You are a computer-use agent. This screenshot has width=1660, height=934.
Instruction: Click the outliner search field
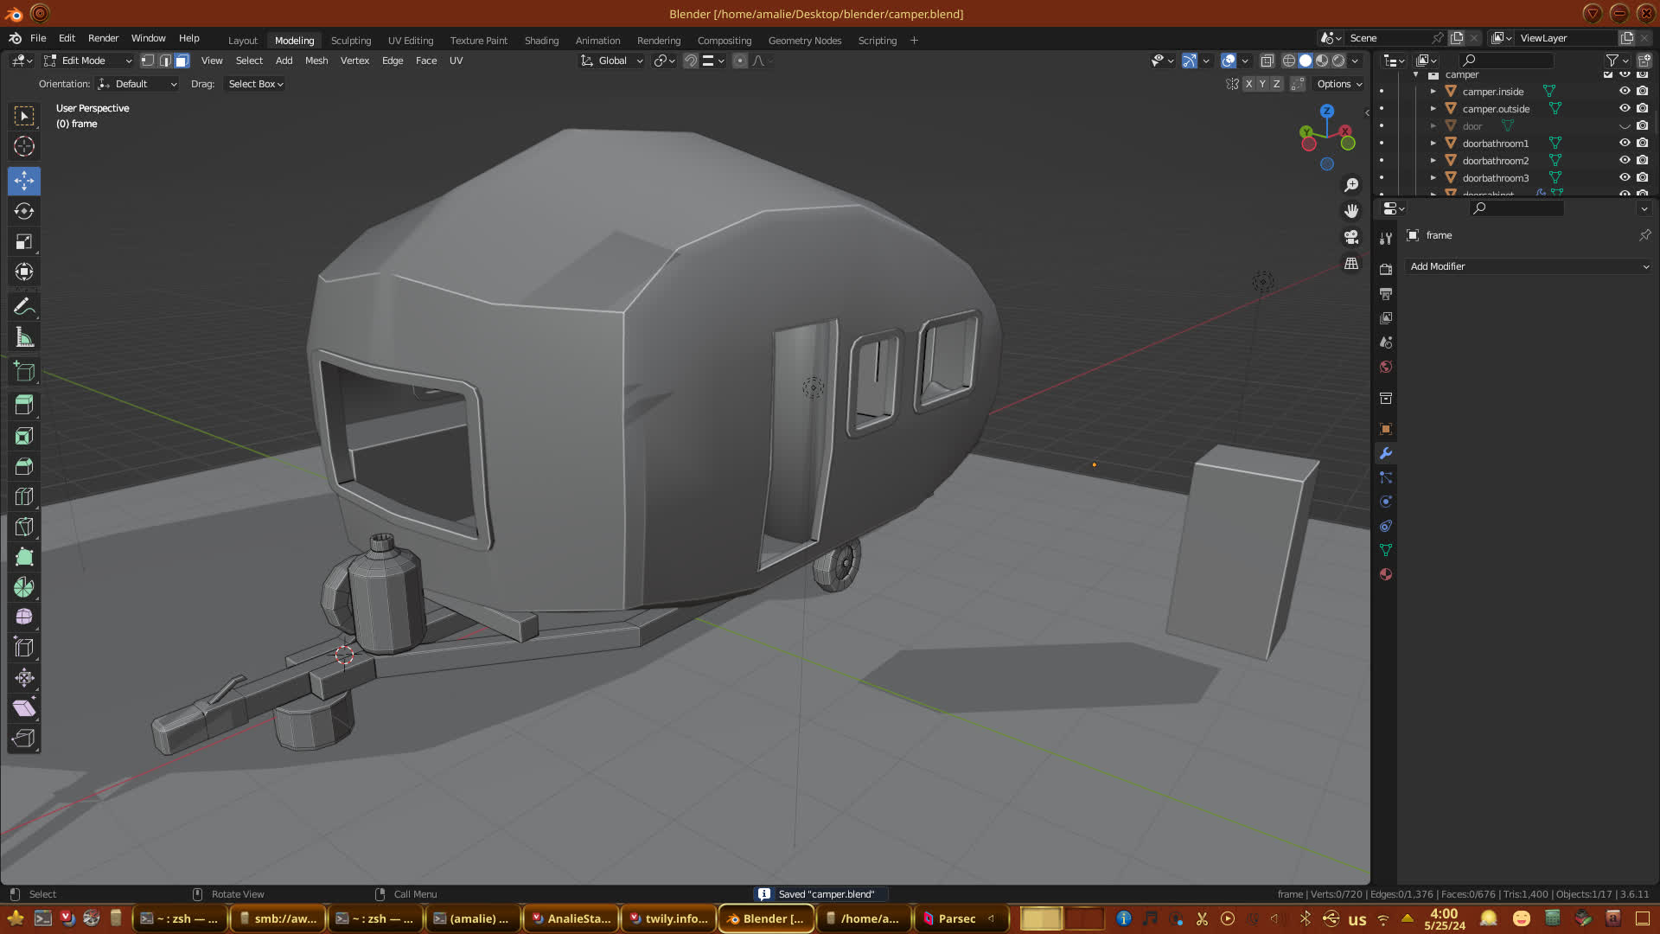point(1506,61)
